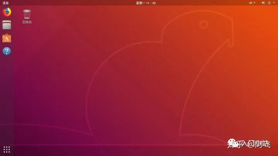Open Ubuntu Software in the dock
The height and width of the screenshot is (156, 278).
pos(7,38)
